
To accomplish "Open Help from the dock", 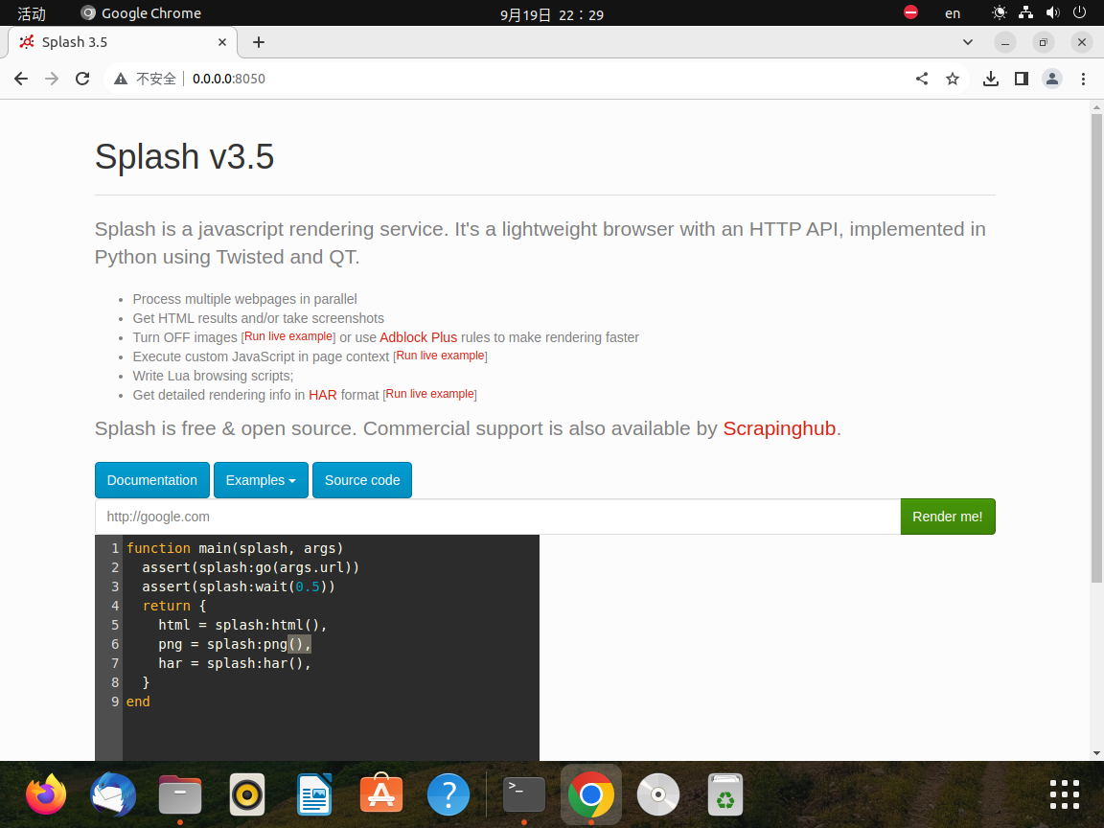I will pos(448,794).
